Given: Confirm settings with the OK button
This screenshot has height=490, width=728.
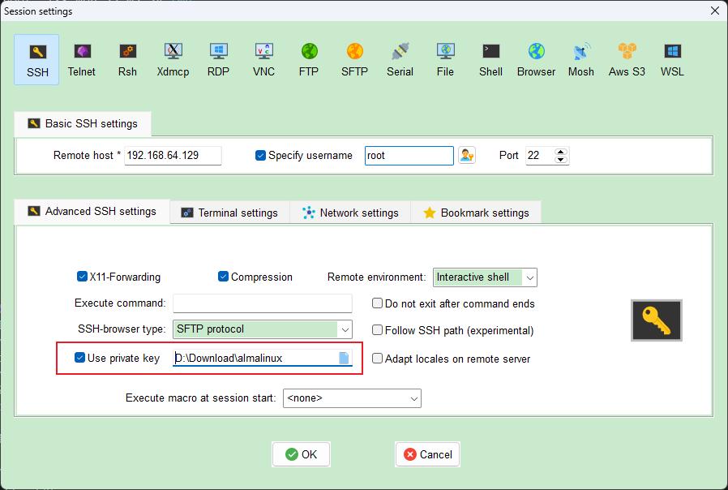Looking at the screenshot, I should coord(301,454).
